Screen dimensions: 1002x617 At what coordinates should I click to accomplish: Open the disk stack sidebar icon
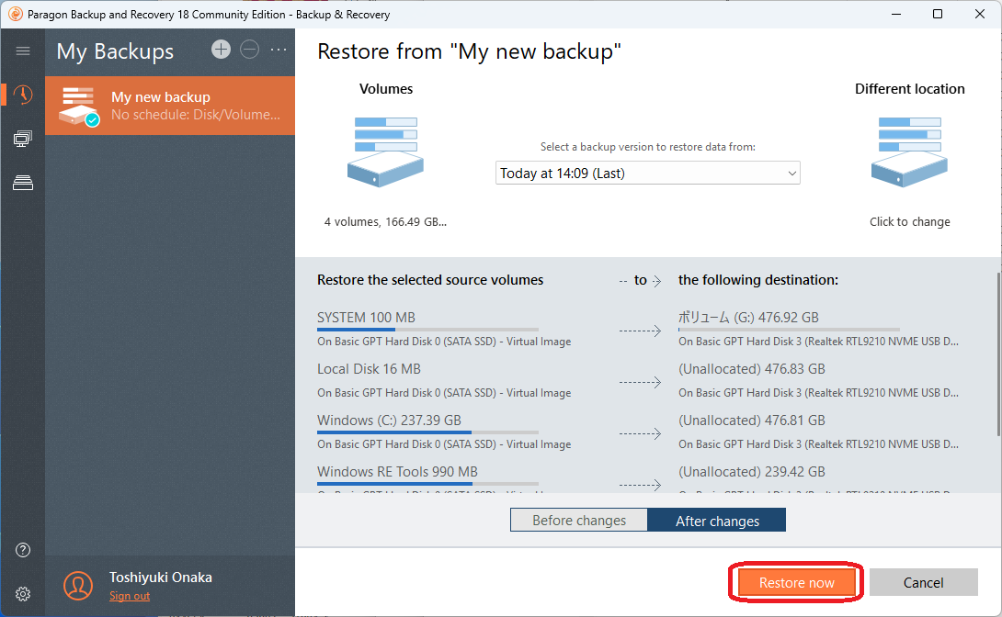23,184
